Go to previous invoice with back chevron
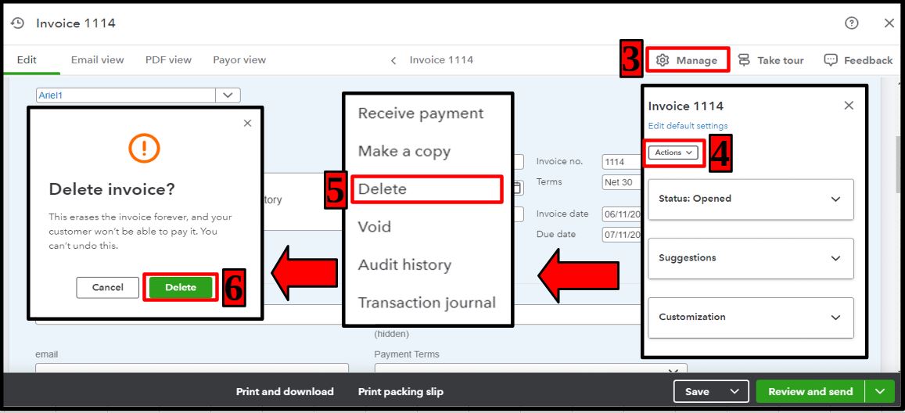 [x=393, y=60]
